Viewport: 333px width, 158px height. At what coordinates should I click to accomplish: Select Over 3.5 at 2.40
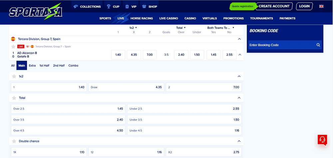(x=68, y=120)
